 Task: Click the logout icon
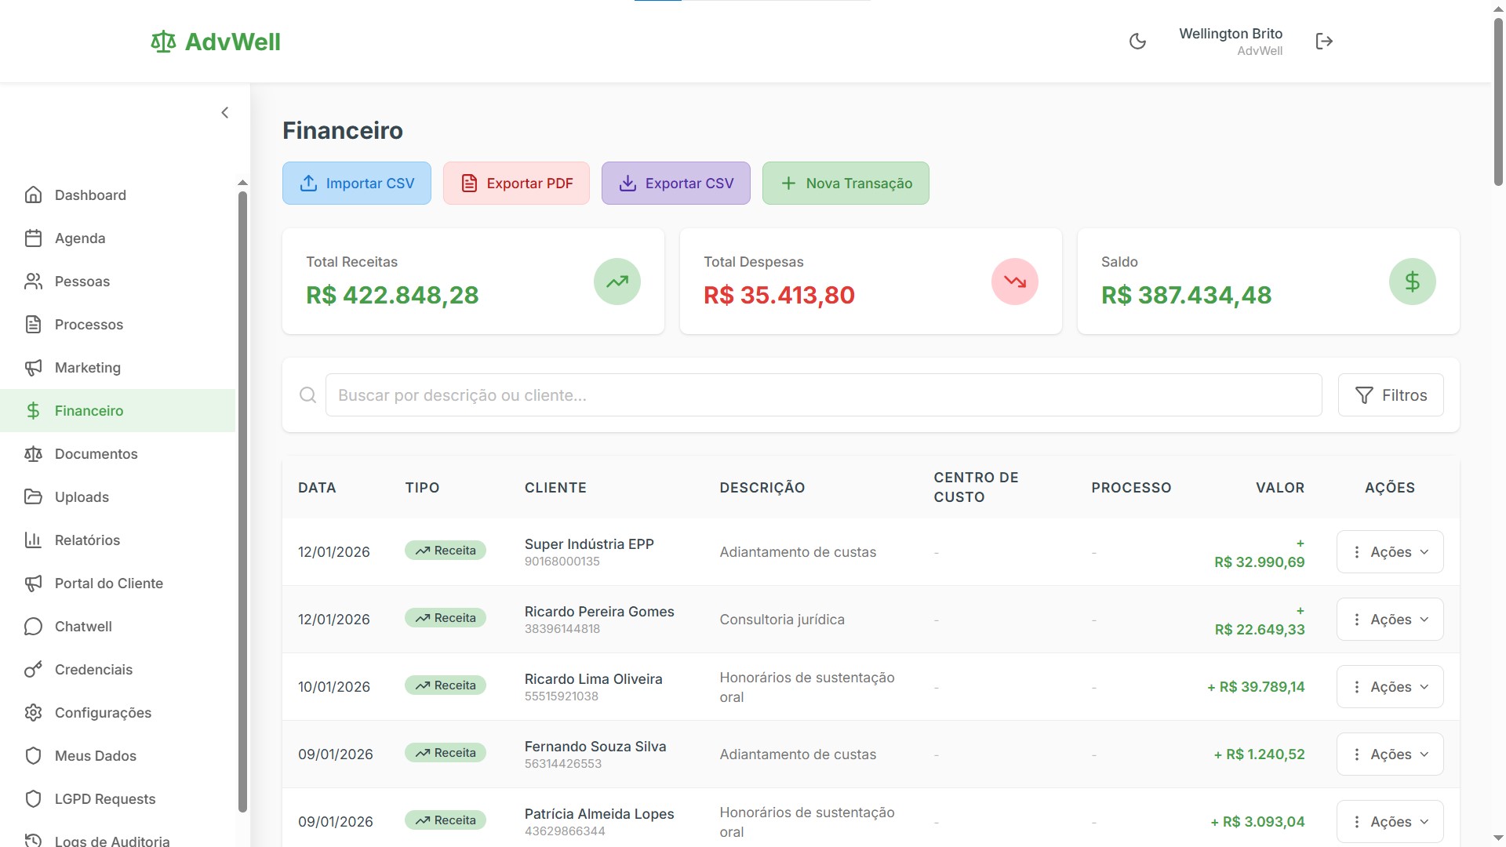[1324, 41]
